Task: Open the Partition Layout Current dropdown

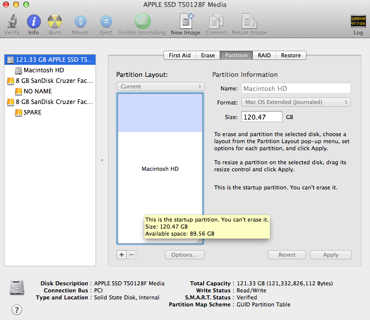Action: pyautogui.click(x=160, y=86)
